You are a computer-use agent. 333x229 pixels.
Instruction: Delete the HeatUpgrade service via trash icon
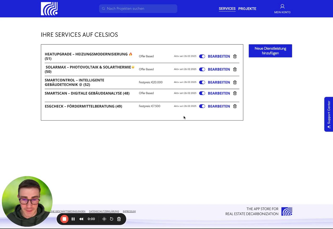[x=235, y=56]
